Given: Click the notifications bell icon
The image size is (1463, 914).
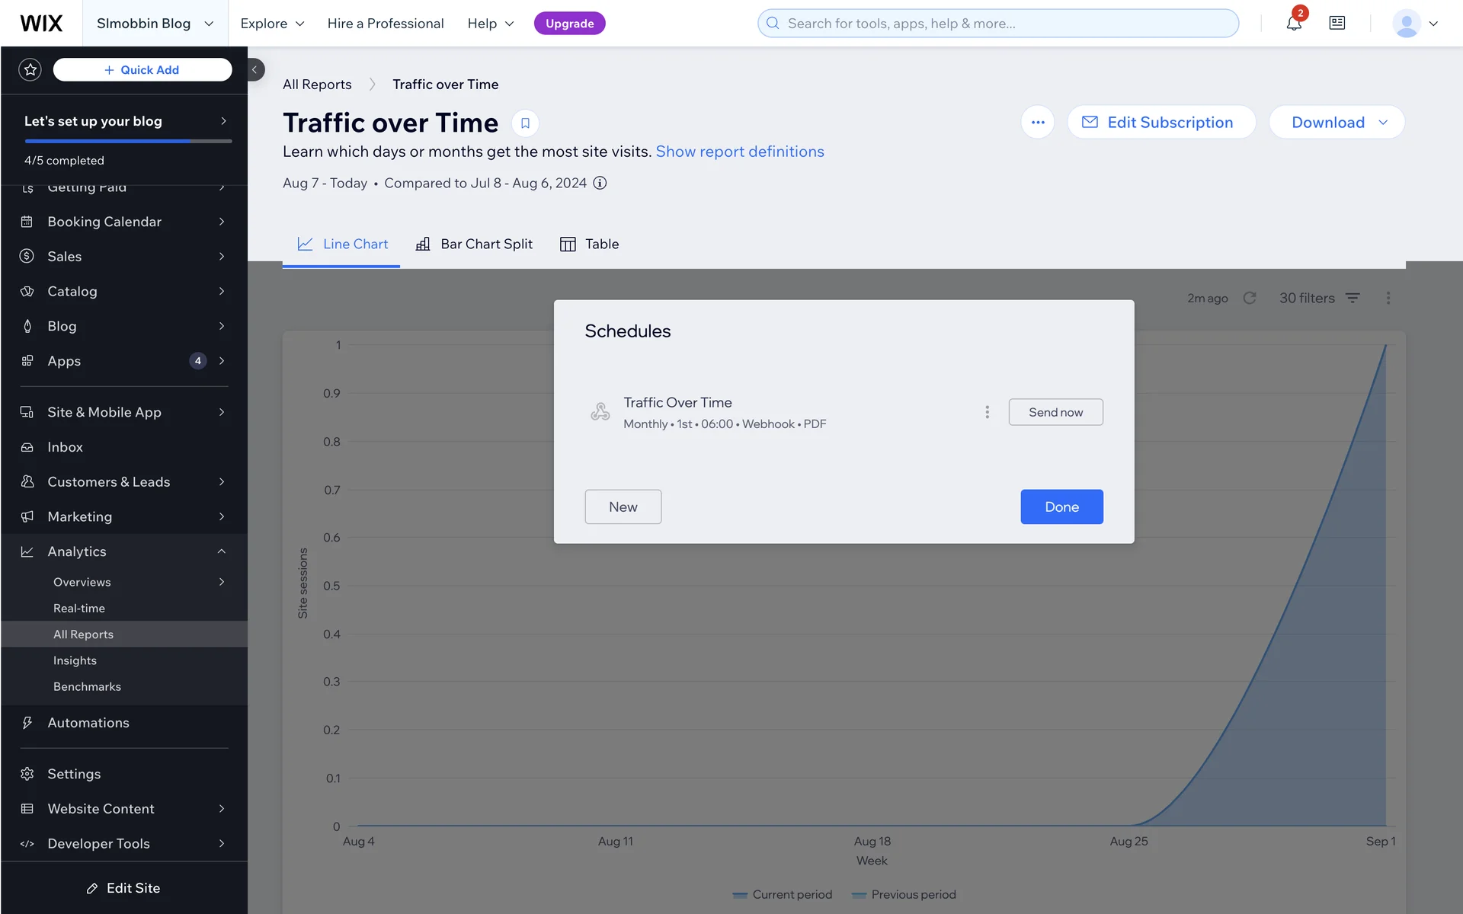Looking at the screenshot, I should (x=1293, y=24).
